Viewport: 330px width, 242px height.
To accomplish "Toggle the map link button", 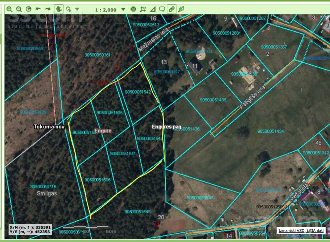I will click(x=172, y=9).
